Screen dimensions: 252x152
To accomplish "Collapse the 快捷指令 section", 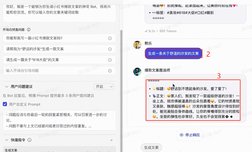I will [7, 140].
